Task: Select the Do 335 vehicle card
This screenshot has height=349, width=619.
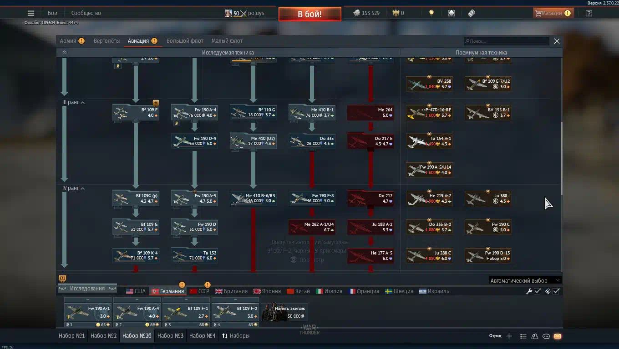Action: (x=312, y=141)
